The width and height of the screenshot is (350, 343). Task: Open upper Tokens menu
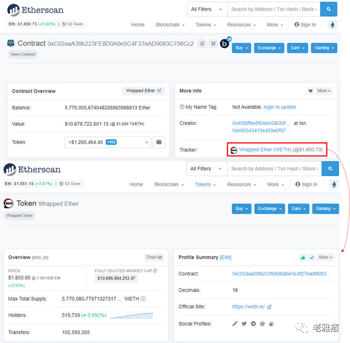coord(206,25)
